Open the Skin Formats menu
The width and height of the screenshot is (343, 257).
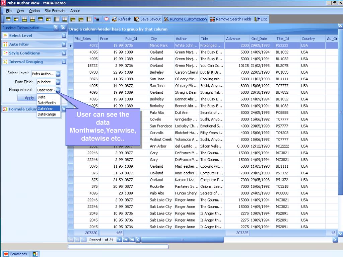pyautogui.click(x=55, y=11)
